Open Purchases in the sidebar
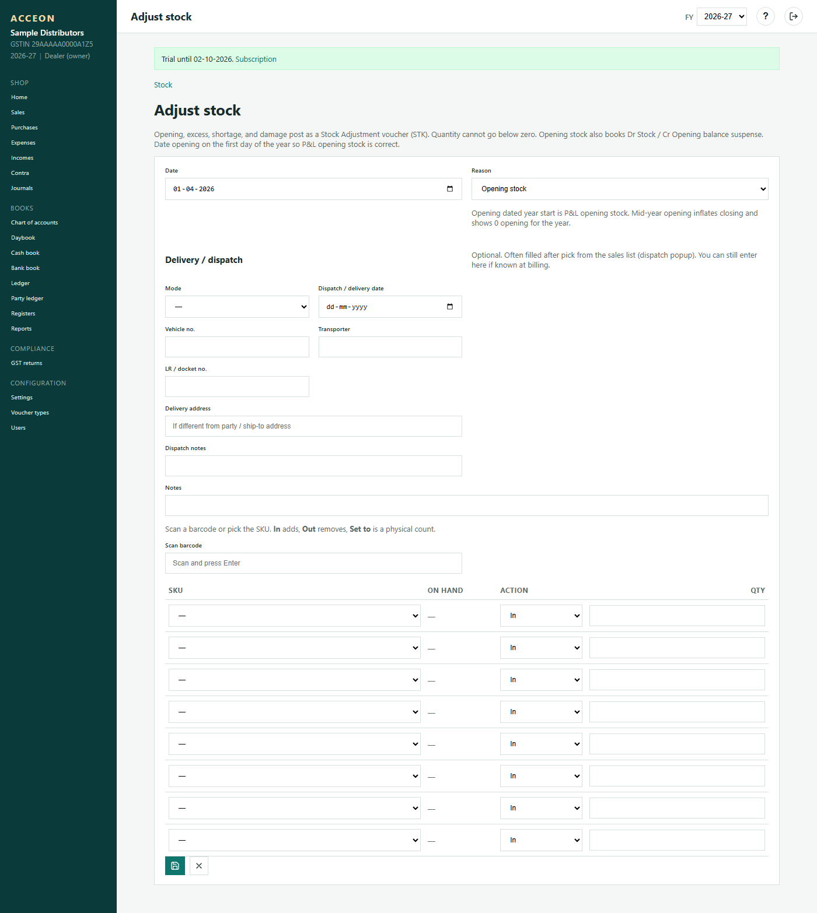The image size is (817, 913). [x=25, y=128]
